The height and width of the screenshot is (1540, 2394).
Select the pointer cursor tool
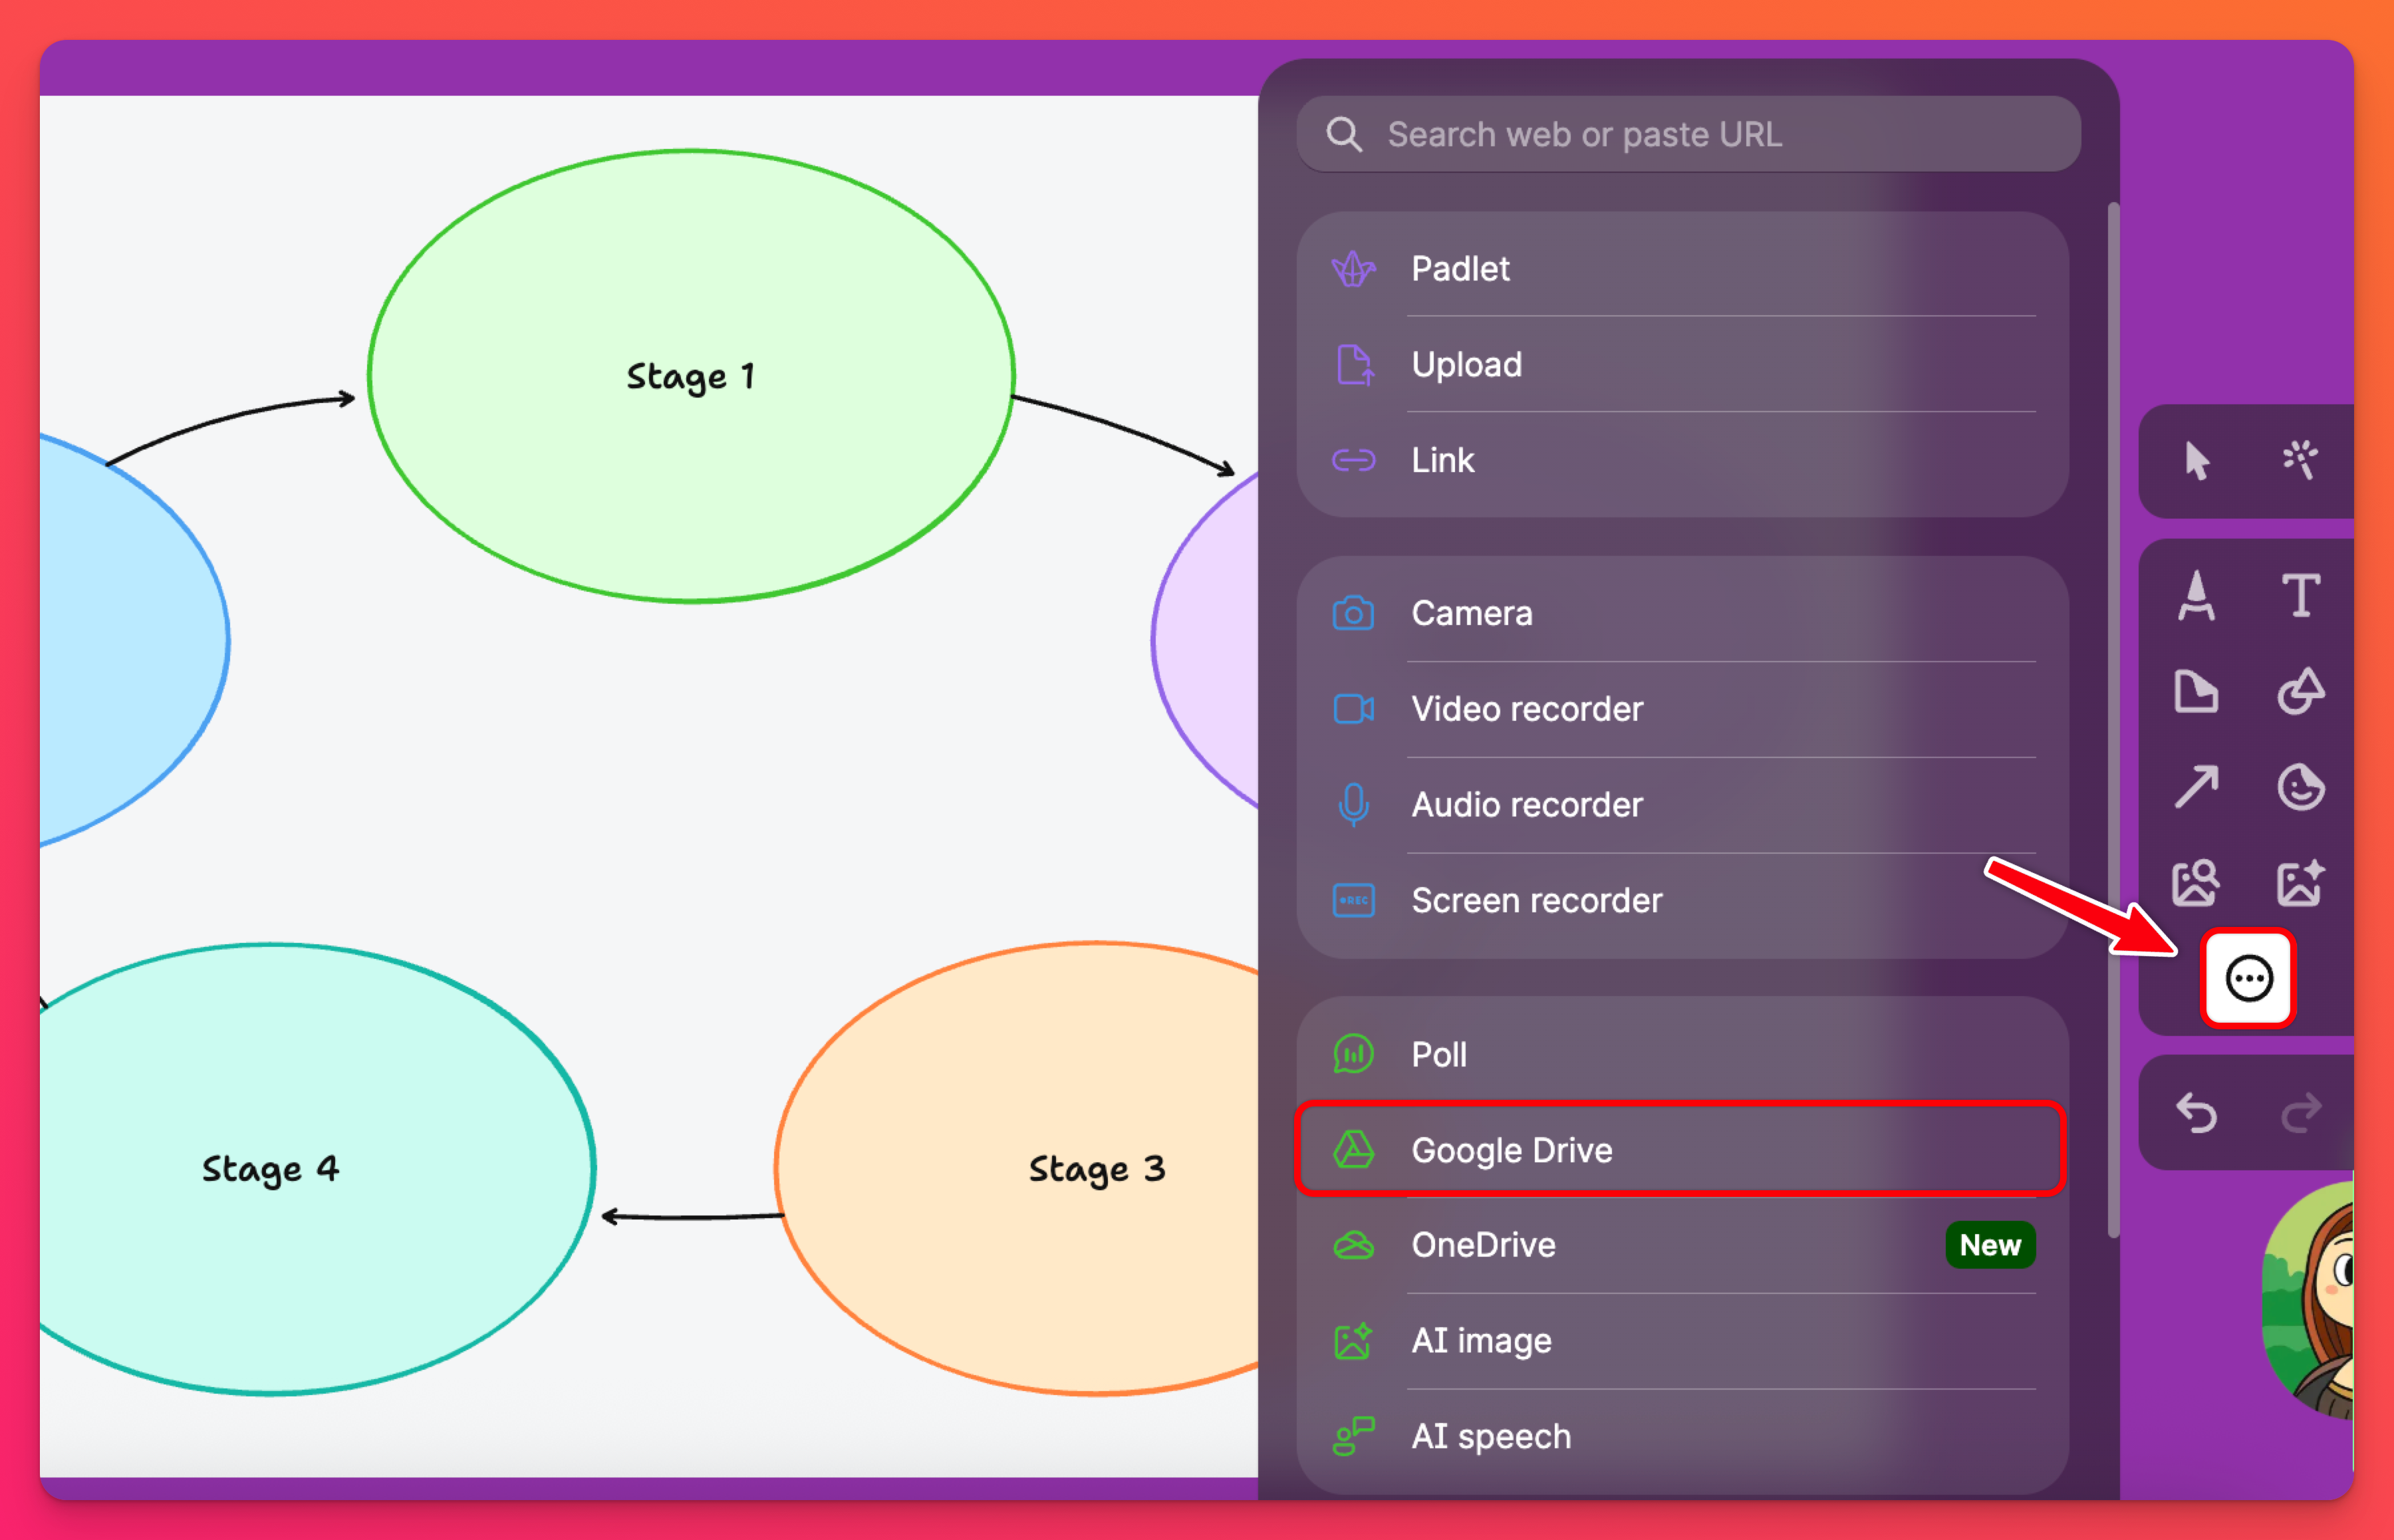tap(2196, 461)
